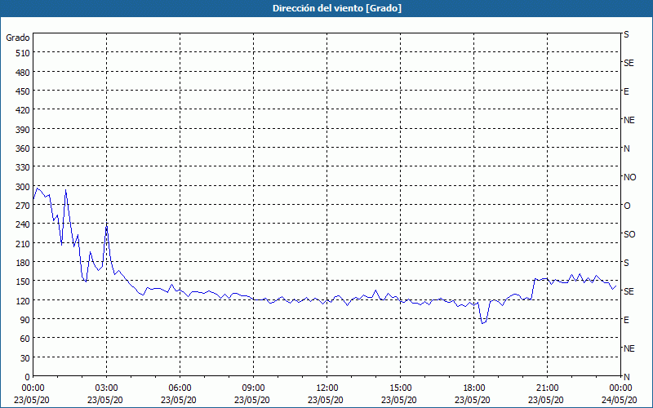Select the "Grado" axis unit label
Screen dimensions: 653x408
pyautogui.click(x=18, y=38)
